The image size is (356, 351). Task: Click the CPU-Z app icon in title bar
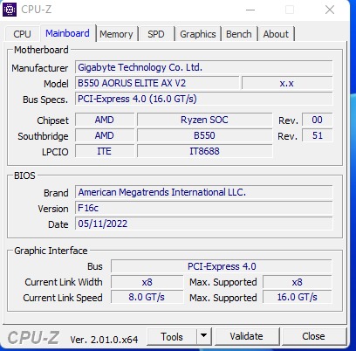(x=10, y=10)
